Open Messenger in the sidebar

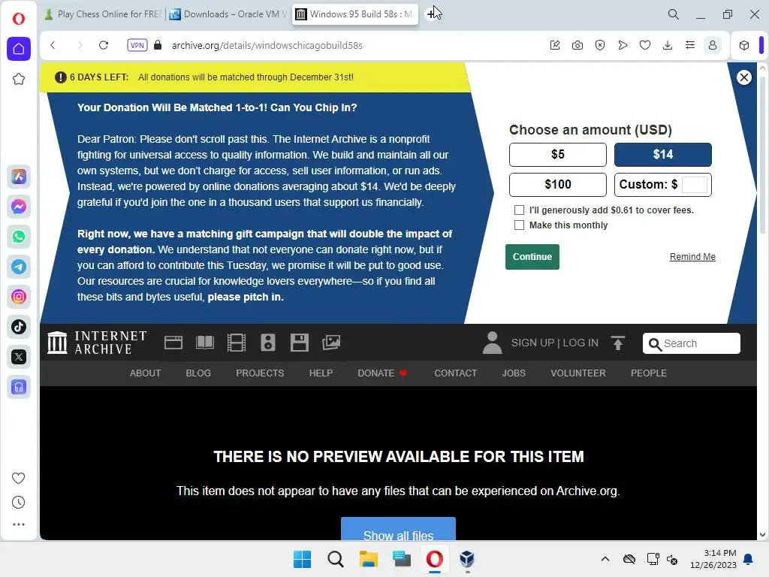tap(19, 207)
